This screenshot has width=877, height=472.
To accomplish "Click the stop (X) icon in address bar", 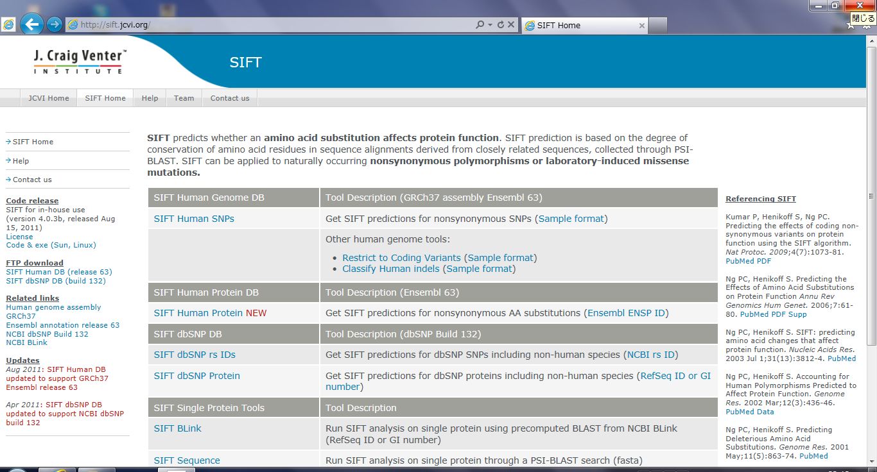I will 511,24.
